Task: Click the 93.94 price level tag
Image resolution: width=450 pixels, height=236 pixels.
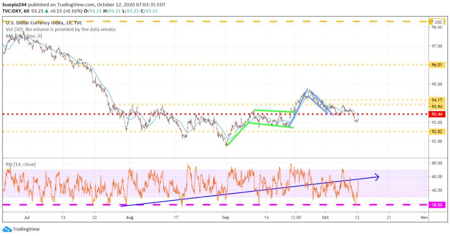Action: click(x=437, y=106)
